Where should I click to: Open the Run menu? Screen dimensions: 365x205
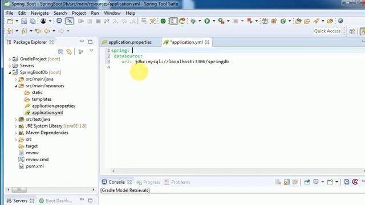point(95,13)
